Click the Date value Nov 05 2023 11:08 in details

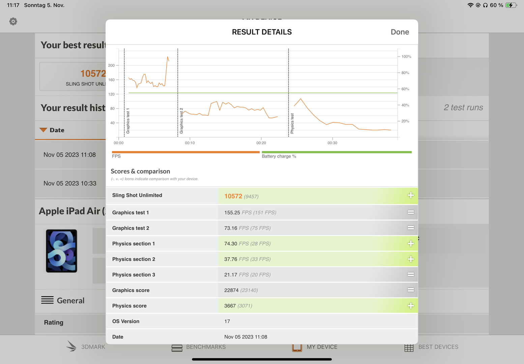(x=245, y=337)
